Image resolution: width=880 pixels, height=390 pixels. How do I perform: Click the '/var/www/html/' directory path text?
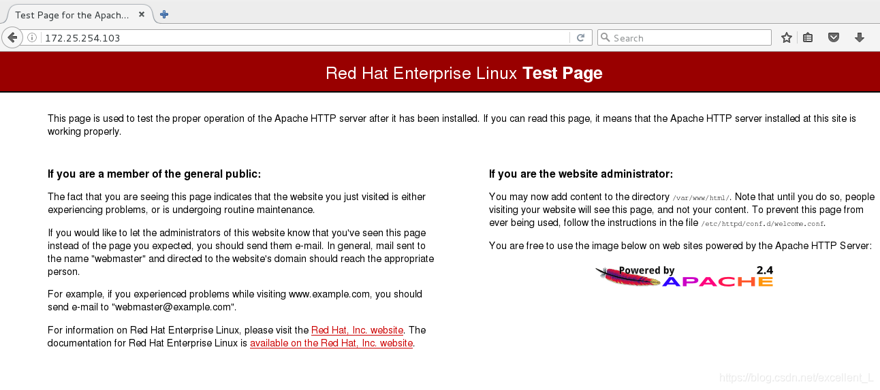tap(701, 197)
